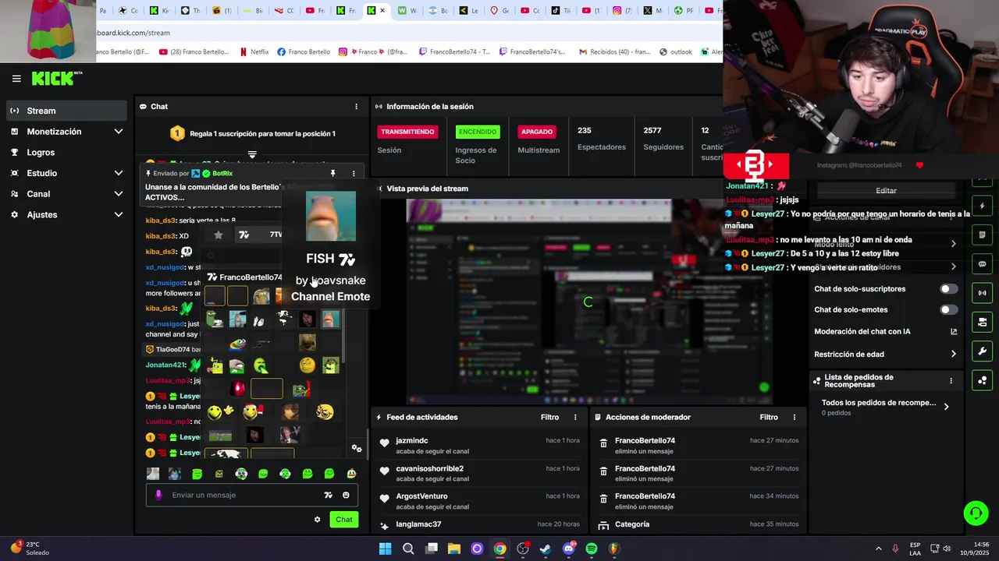Click the Editar button
The width and height of the screenshot is (999, 561).
click(886, 191)
